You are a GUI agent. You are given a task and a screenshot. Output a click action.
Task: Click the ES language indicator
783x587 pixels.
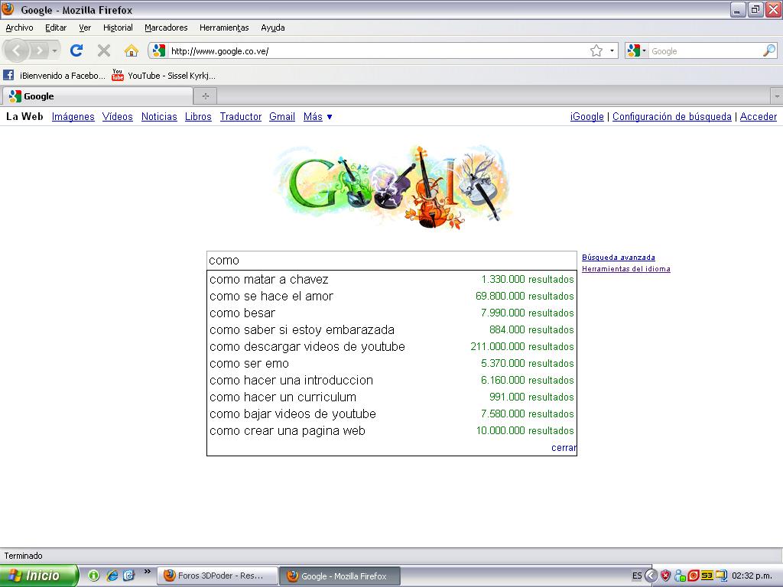point(637,576)
